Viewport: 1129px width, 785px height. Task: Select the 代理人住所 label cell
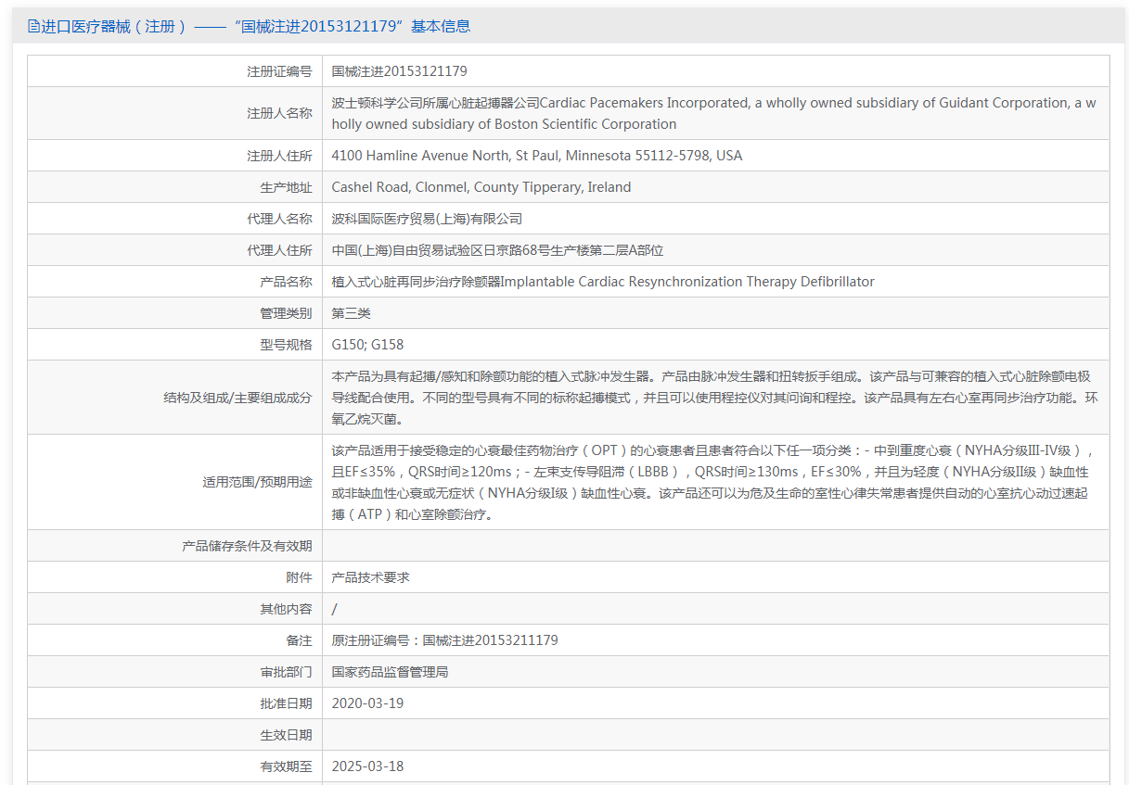tap(174, 250)
